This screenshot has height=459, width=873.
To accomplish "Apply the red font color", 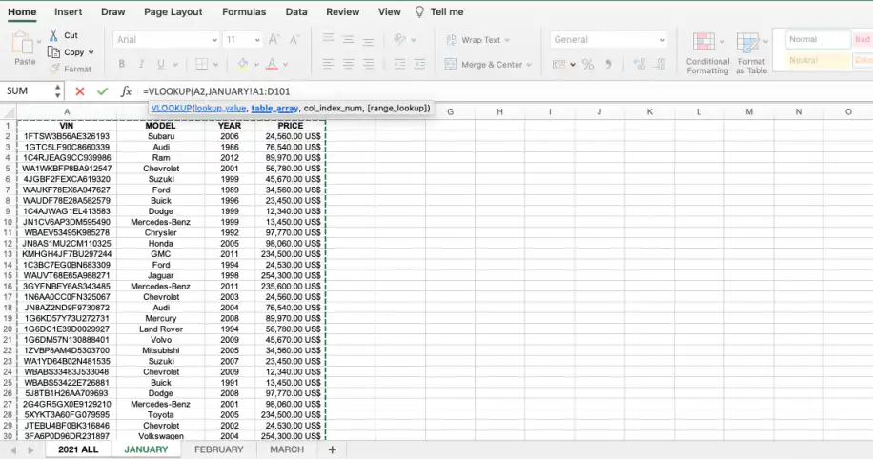I will click(273, 64).
